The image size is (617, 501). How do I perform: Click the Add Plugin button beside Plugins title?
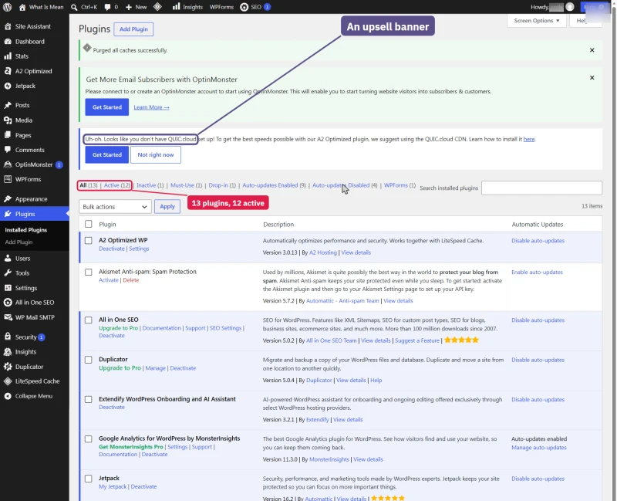pyautogui.click(x=133, y=29)
